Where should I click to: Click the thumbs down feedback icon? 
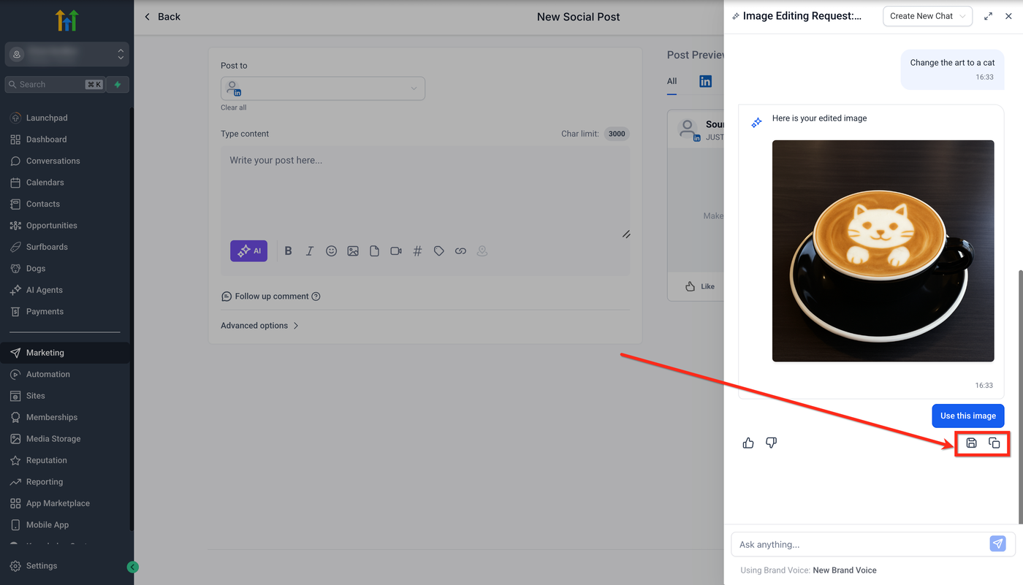coord(771,443)
